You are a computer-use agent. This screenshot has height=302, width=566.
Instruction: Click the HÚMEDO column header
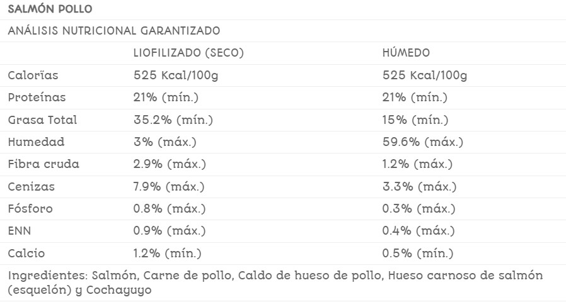(407, 53)
